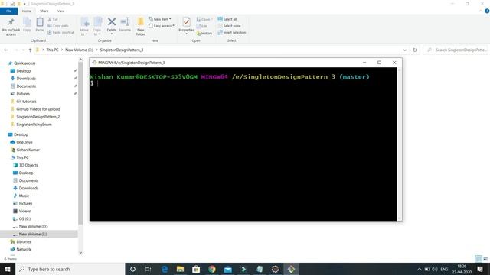Select Libraries in navigation pane
This screenshot has width=490, height=275.
[24, 241]
